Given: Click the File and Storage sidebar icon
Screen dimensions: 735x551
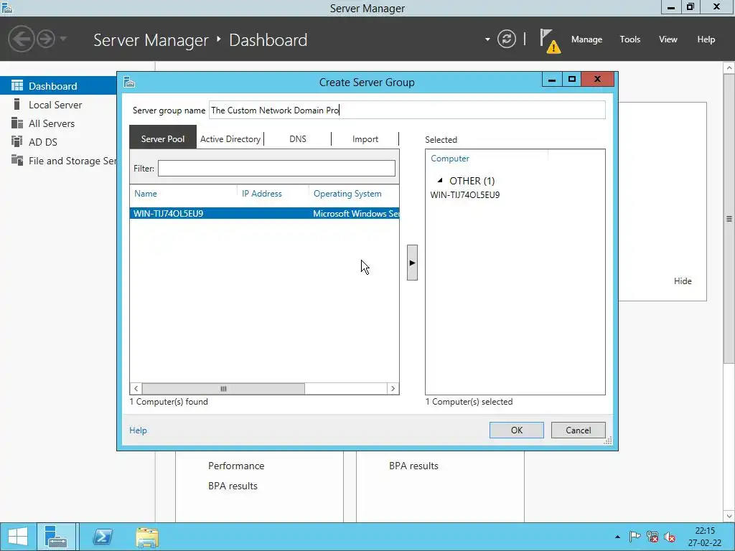Looking at the screenshot, I should tap(17, 160).
